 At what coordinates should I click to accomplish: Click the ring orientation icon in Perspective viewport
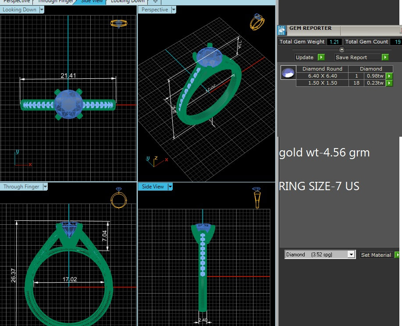click(257, 21)
